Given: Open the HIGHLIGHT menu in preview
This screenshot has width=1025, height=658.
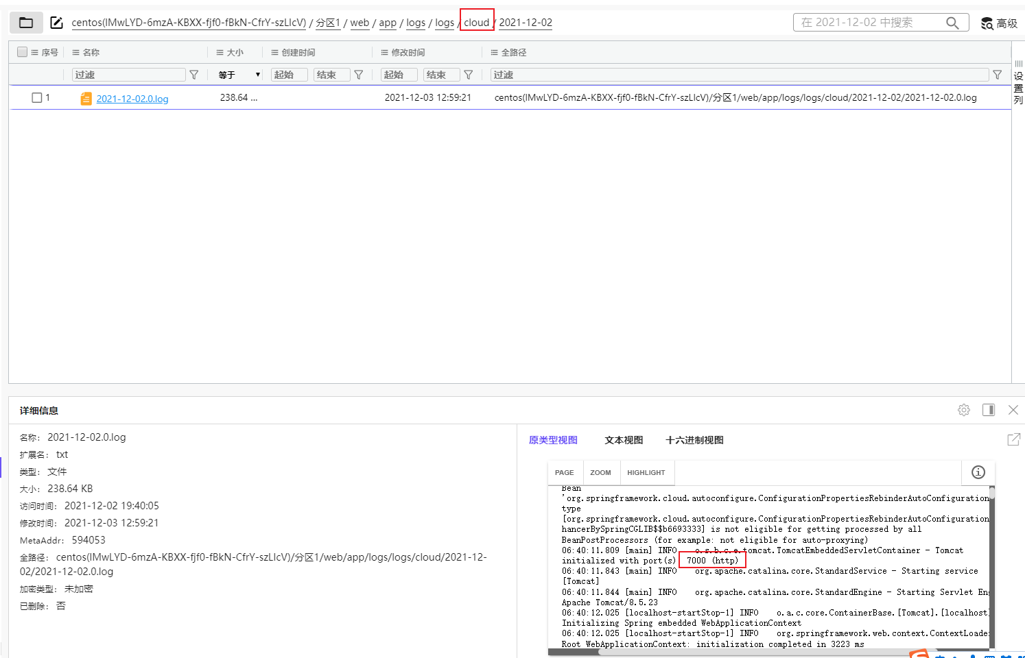Looking at the screenshot, I should tap(646, 472).
